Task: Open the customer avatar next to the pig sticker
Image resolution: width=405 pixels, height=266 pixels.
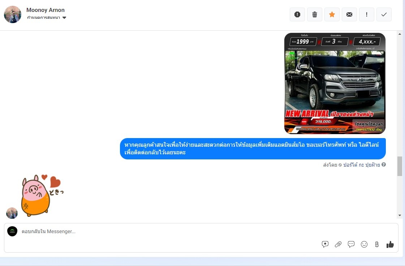Action: [12, 213]
